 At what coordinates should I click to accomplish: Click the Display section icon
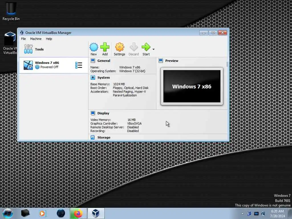(93, 113)
